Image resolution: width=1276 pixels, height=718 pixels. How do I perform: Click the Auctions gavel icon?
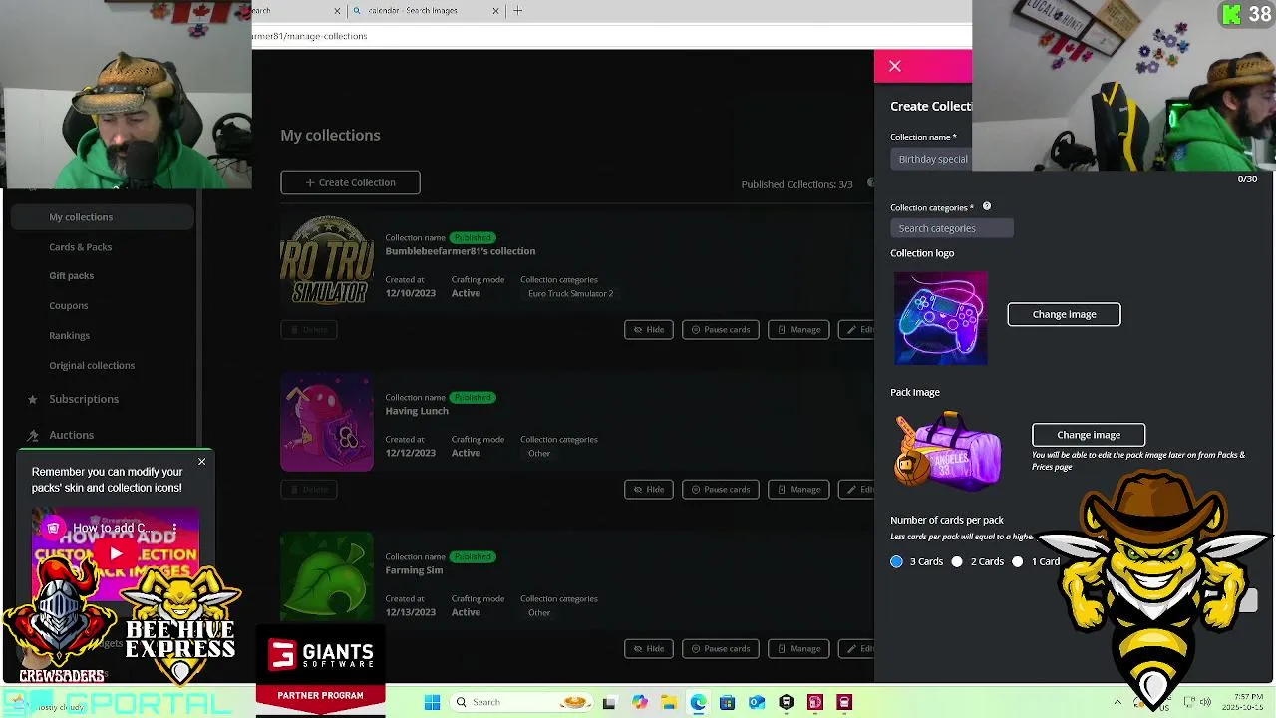[x=32, y=435]
